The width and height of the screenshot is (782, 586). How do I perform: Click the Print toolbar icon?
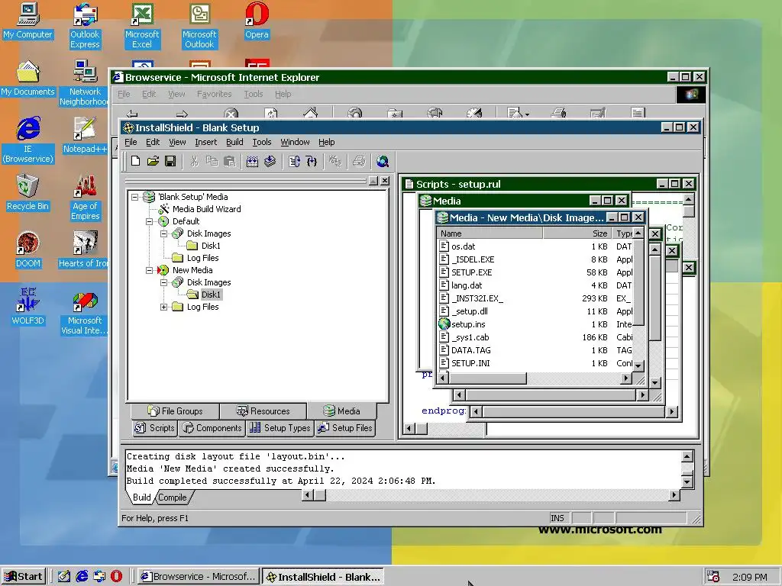(x=359, y=161)
